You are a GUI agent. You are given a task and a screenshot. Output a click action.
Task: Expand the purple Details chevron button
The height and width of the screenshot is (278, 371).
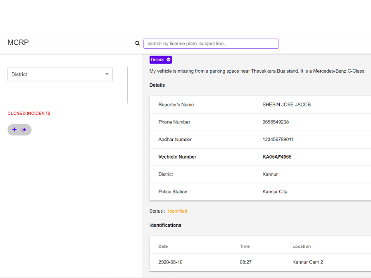(161, 59)
